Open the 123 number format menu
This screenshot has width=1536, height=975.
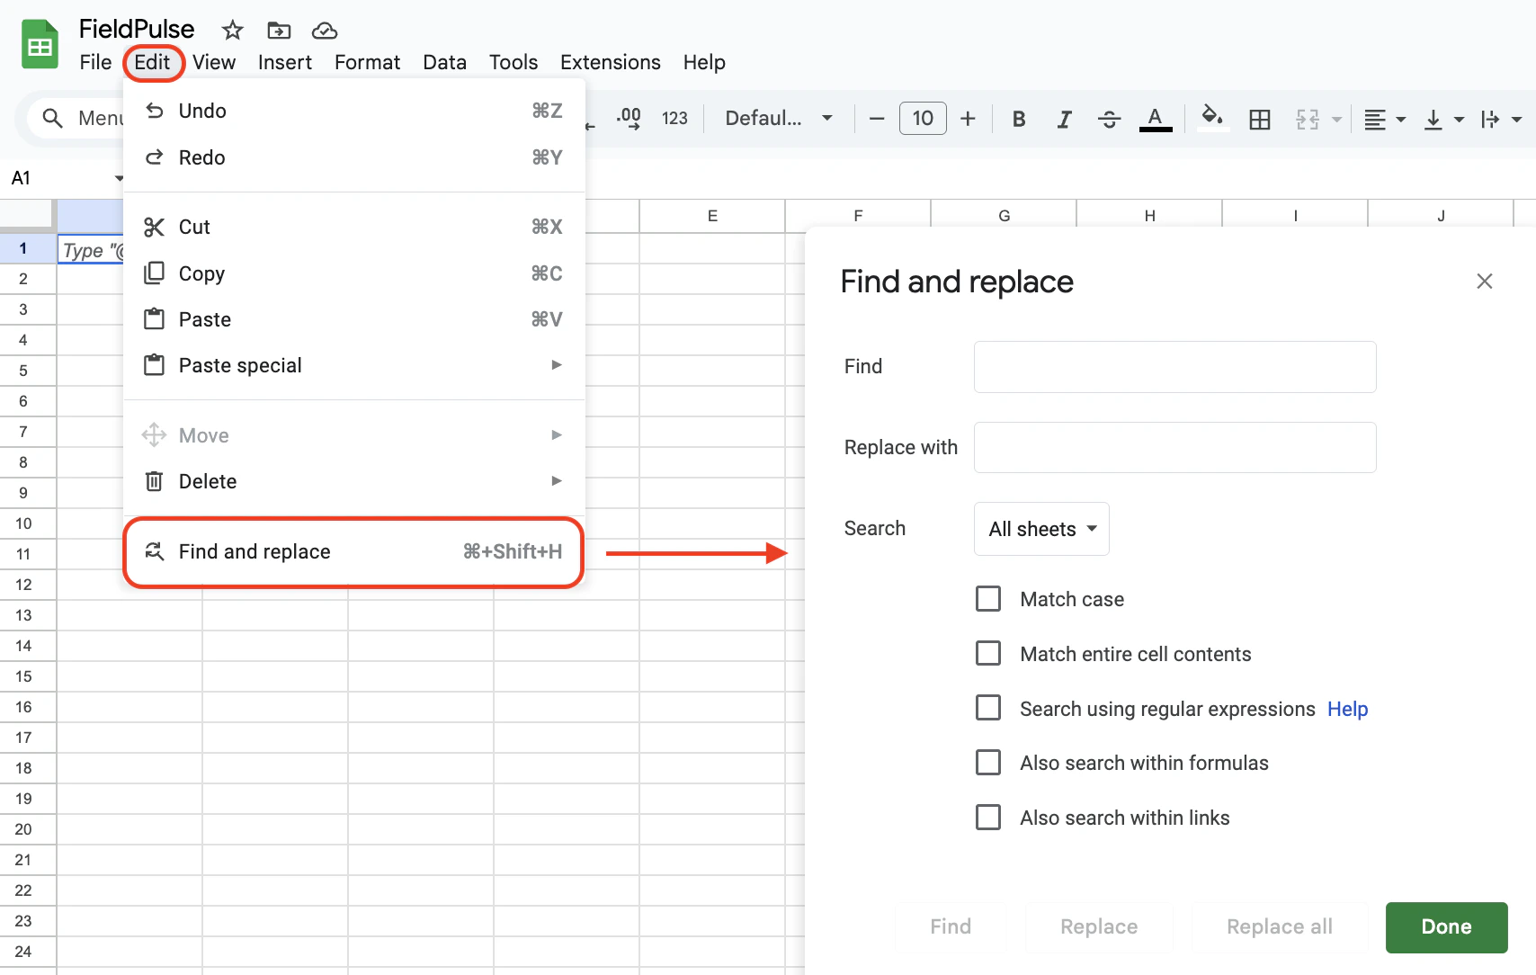(674, 118)
